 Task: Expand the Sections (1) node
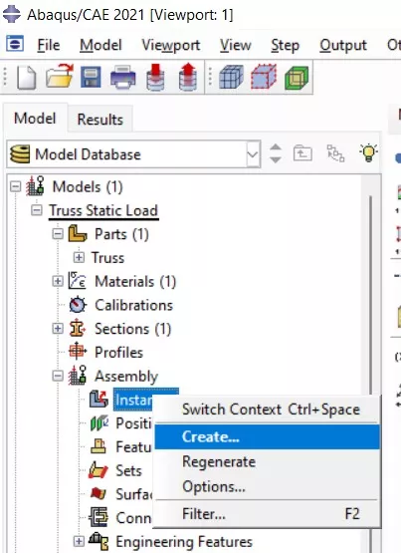[x=58, y=329]
